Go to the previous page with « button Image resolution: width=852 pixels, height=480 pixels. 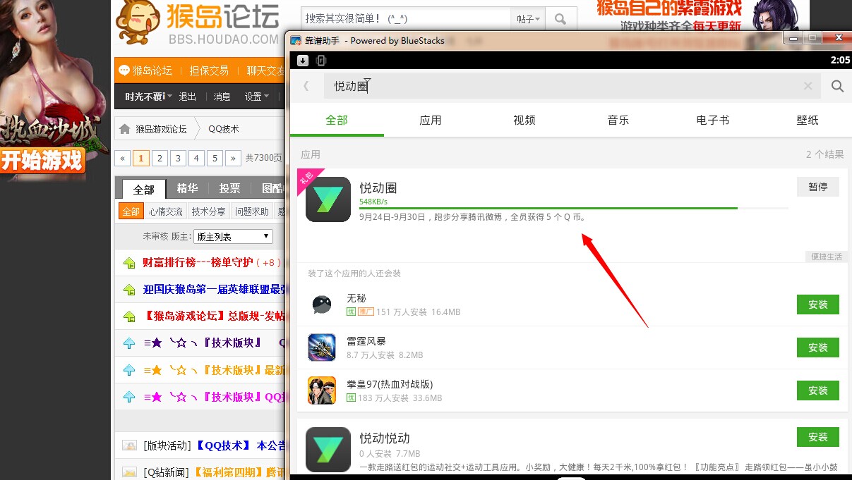(x=124, y=158)
